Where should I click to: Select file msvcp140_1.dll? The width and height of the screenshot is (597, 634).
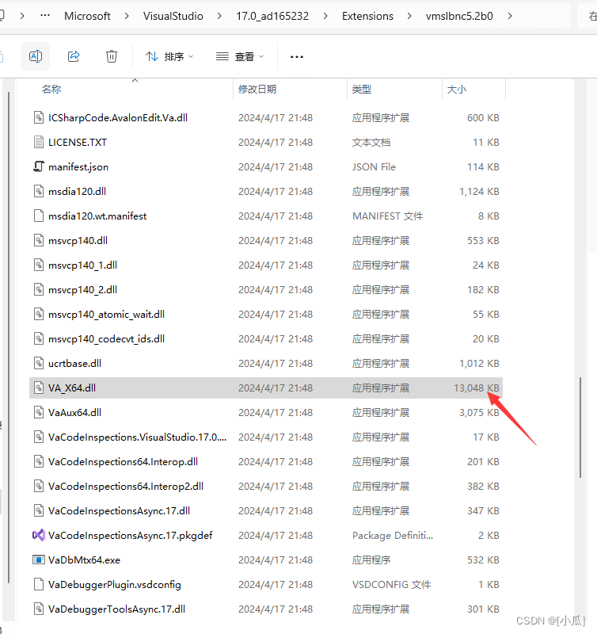[x=266, y=265]
